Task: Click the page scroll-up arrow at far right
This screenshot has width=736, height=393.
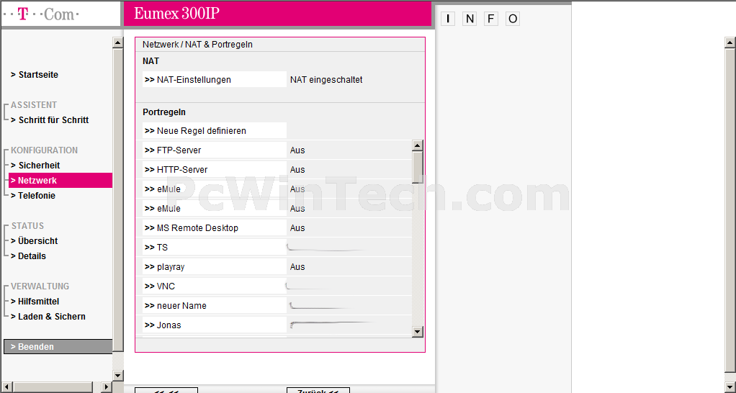Action: click(x=730, y=42)
